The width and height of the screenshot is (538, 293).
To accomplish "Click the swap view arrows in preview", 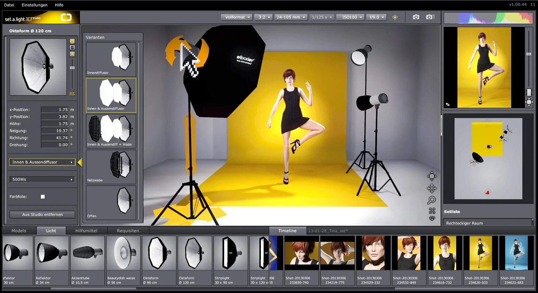I will (448, 105).
